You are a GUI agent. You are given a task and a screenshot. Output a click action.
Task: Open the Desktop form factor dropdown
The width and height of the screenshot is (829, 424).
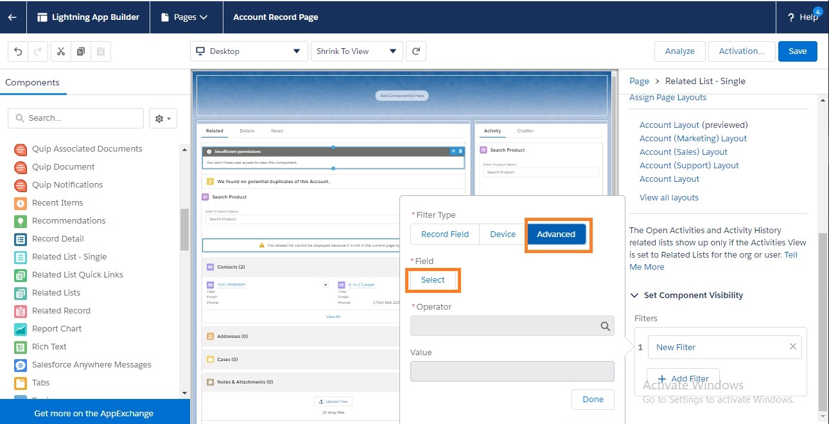pos(249,51)
